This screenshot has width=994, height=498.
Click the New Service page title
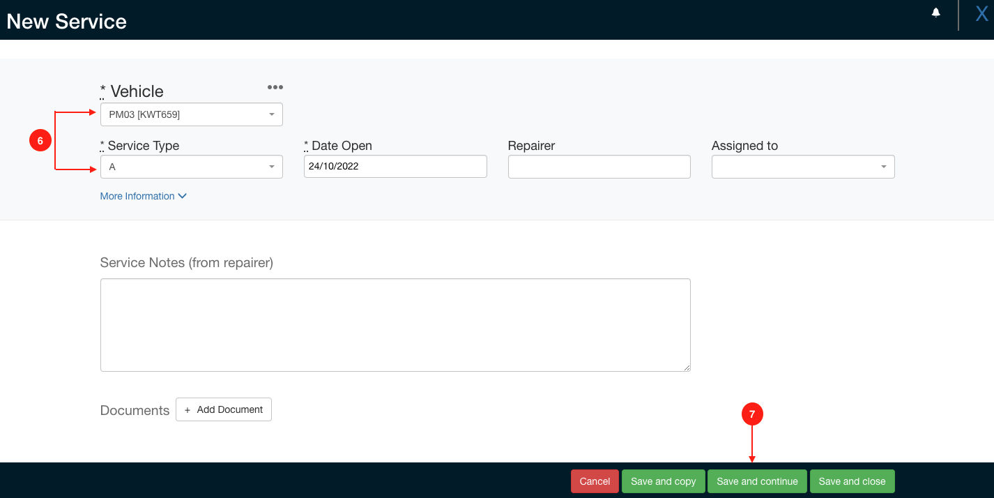(x=67, y=22)
